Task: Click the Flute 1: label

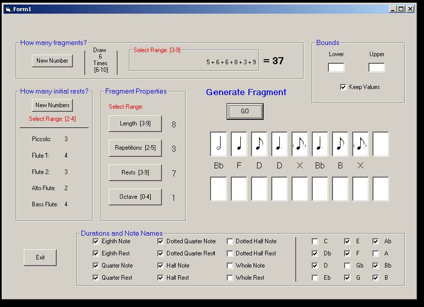Action: click(40, 156)
